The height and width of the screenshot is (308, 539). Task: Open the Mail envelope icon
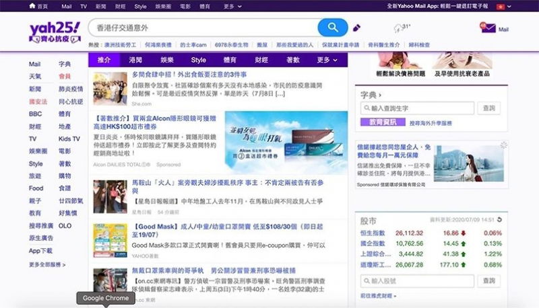tap(488, 28)
